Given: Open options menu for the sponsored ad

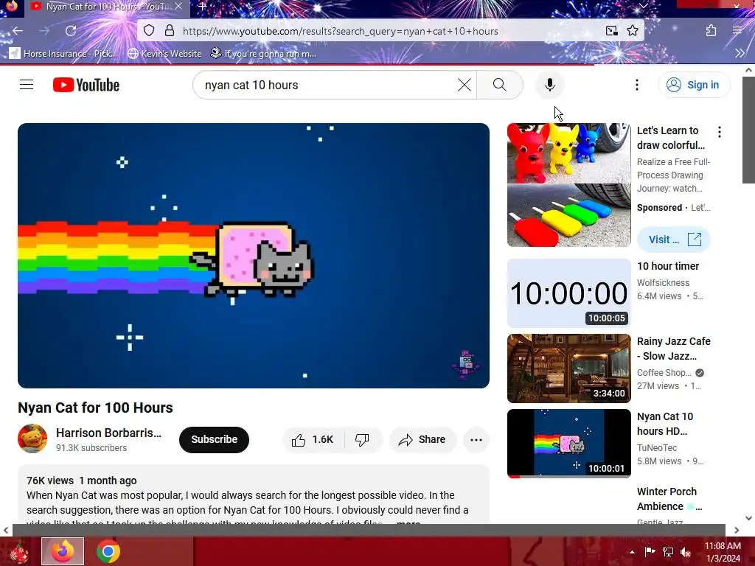Looking at the screenshot, I should (720, 132).
